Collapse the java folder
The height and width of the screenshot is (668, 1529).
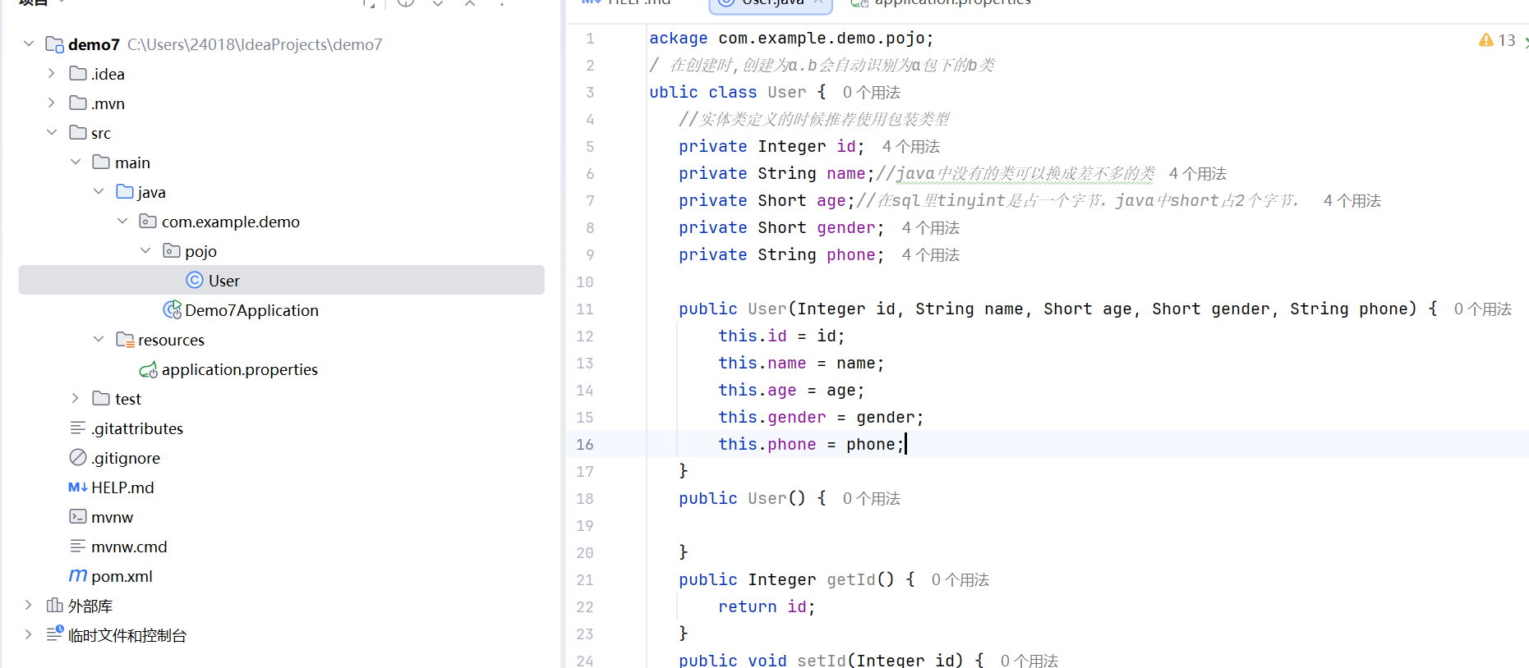99,192
